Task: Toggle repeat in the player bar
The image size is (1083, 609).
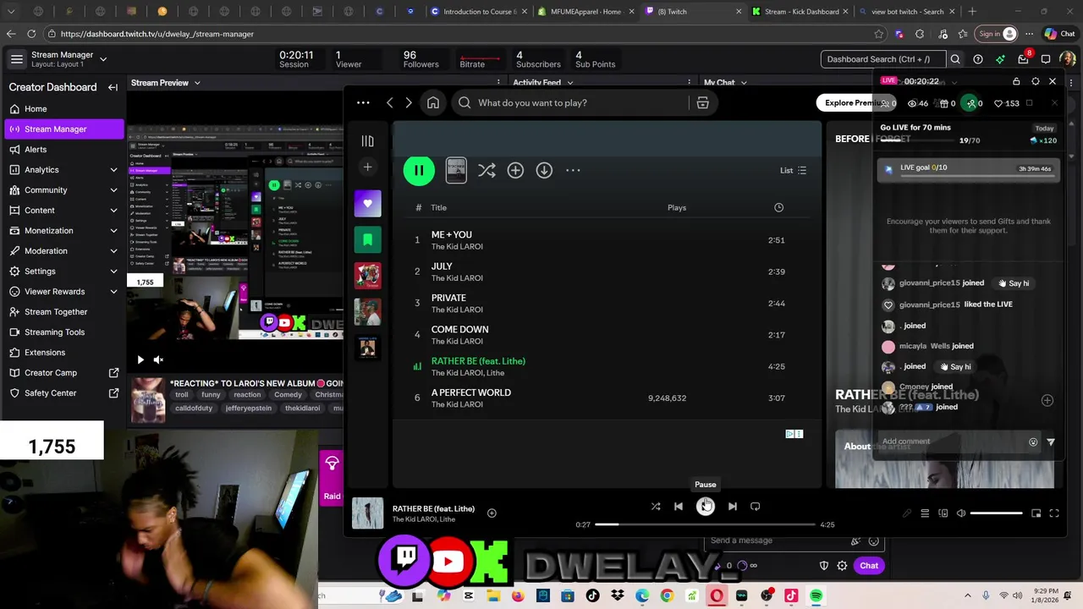Action: click(x=756, y=507)
